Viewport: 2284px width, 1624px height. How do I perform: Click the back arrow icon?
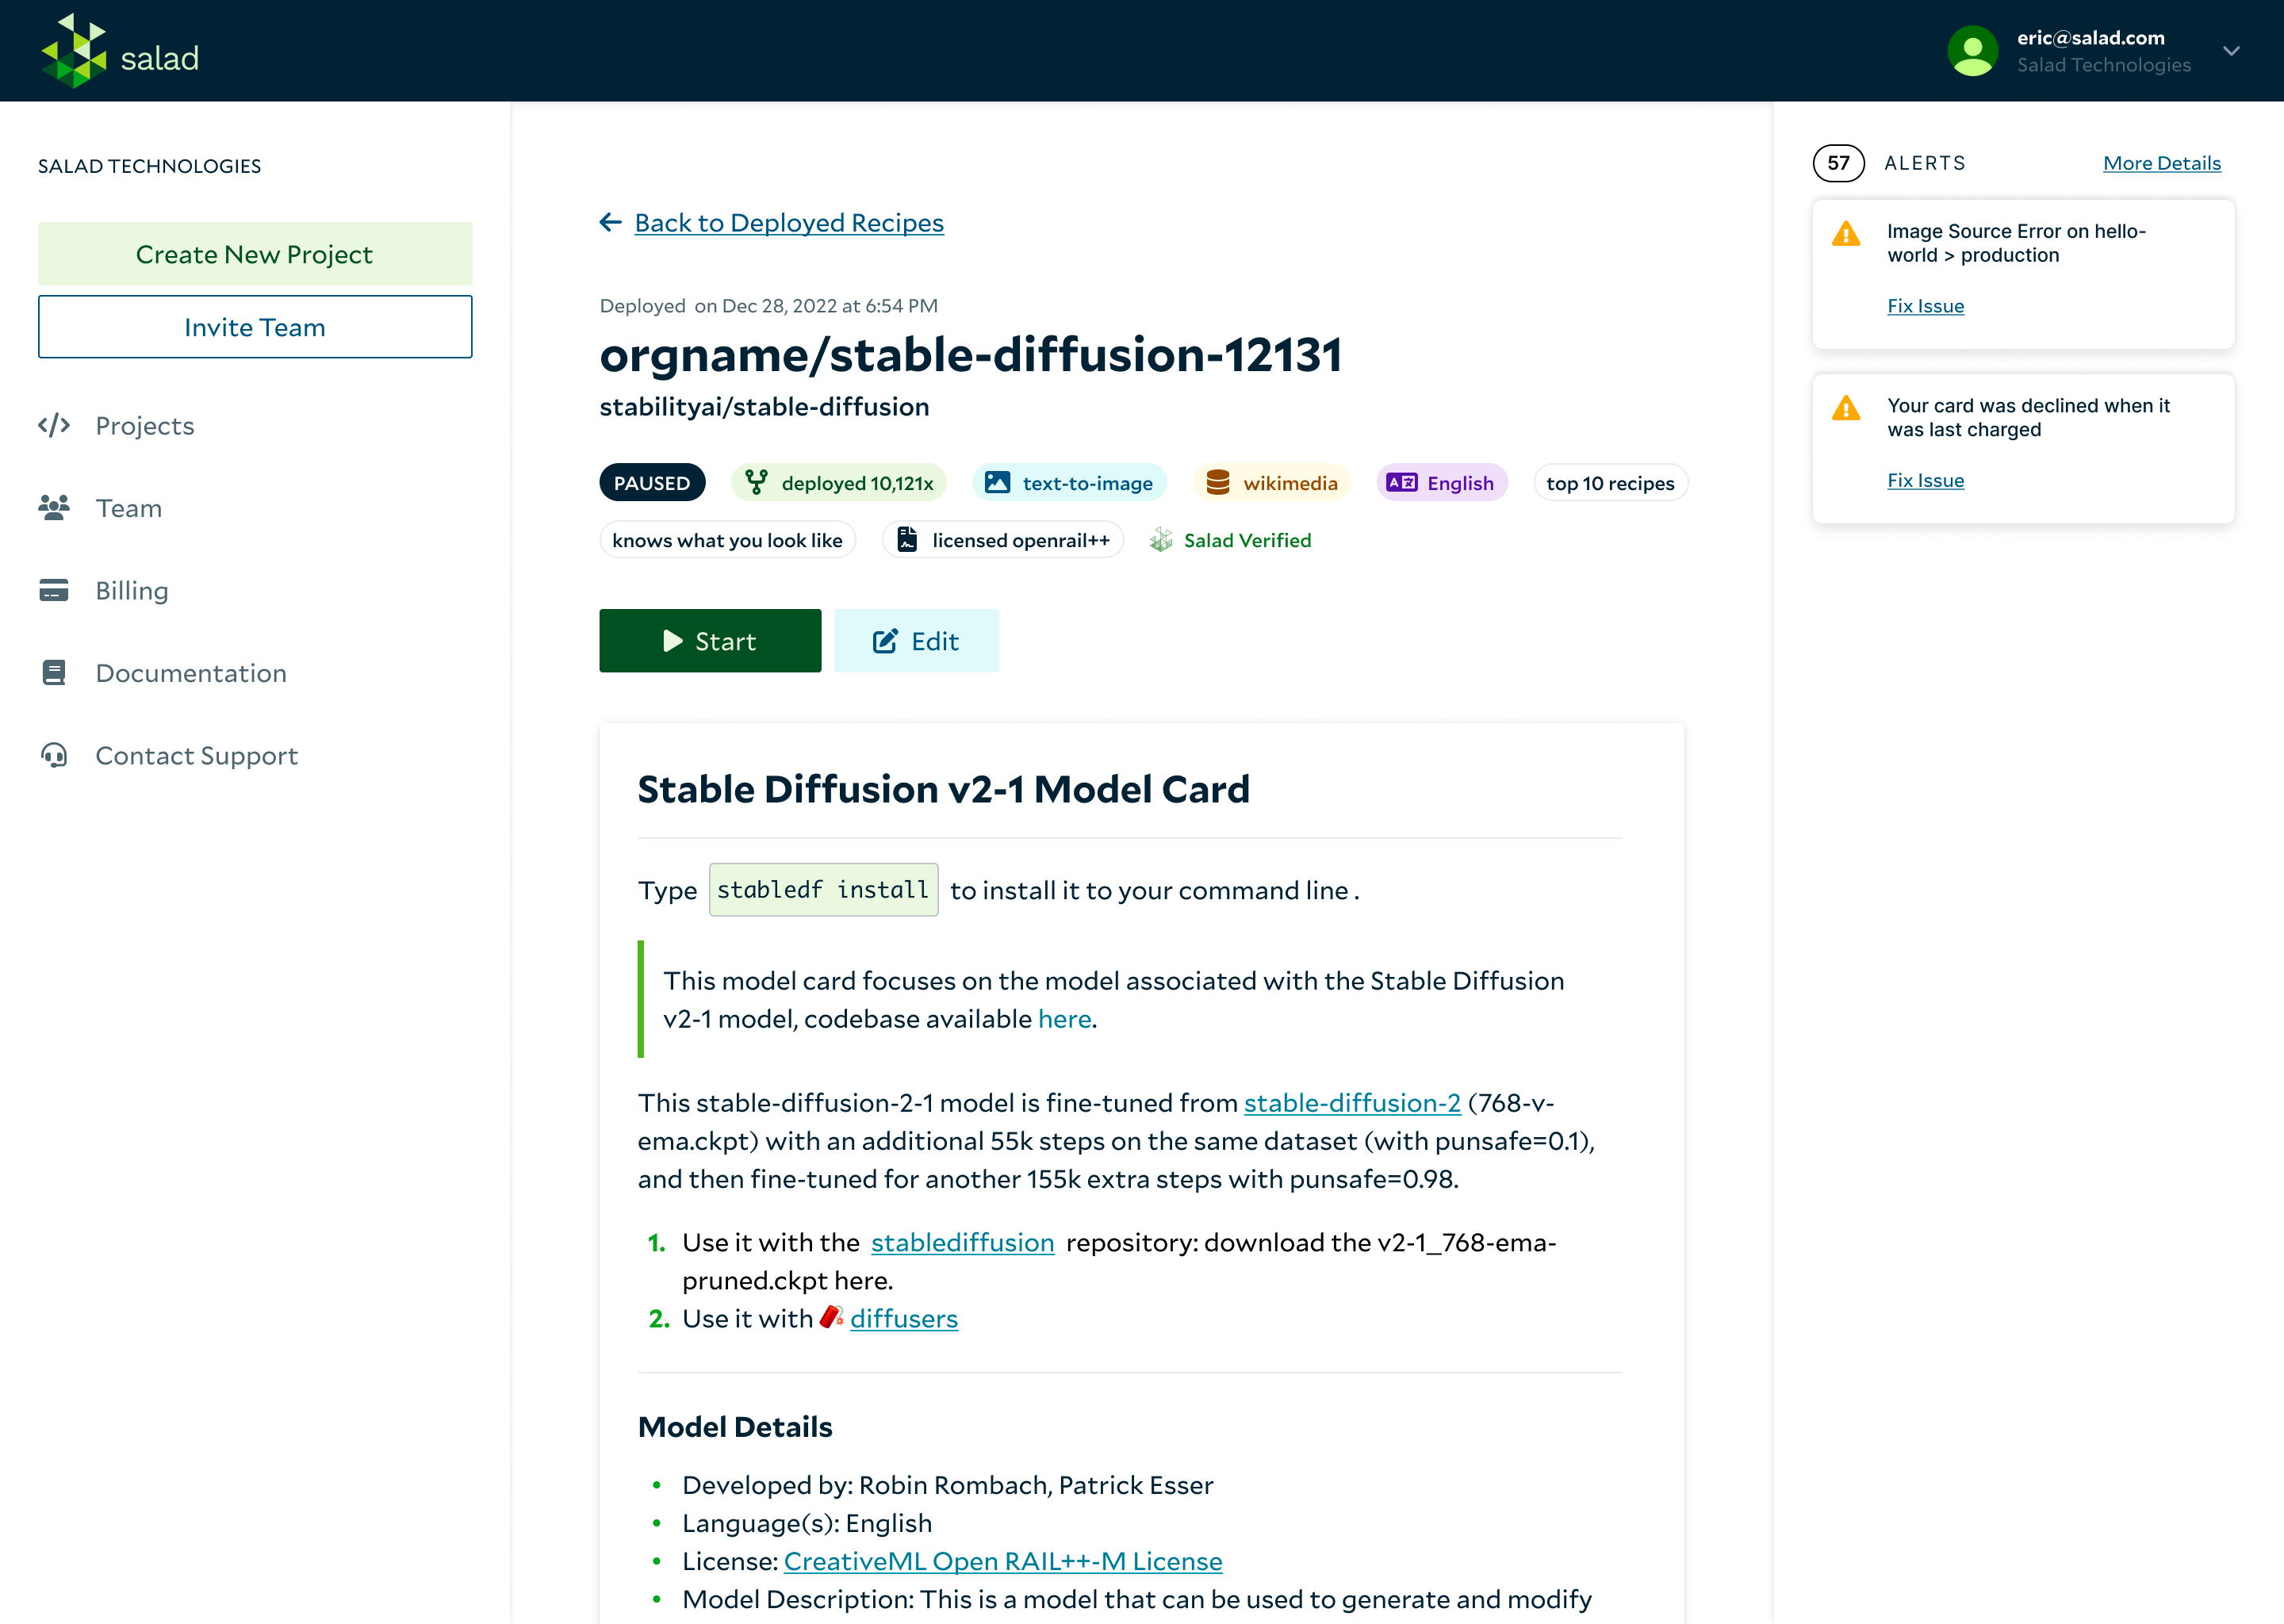pyautogui.click(x=610, y=222)
